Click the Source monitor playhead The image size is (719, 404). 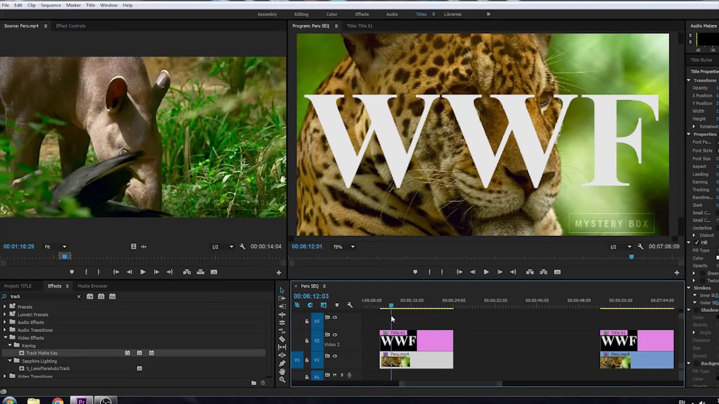click(65, 256)
